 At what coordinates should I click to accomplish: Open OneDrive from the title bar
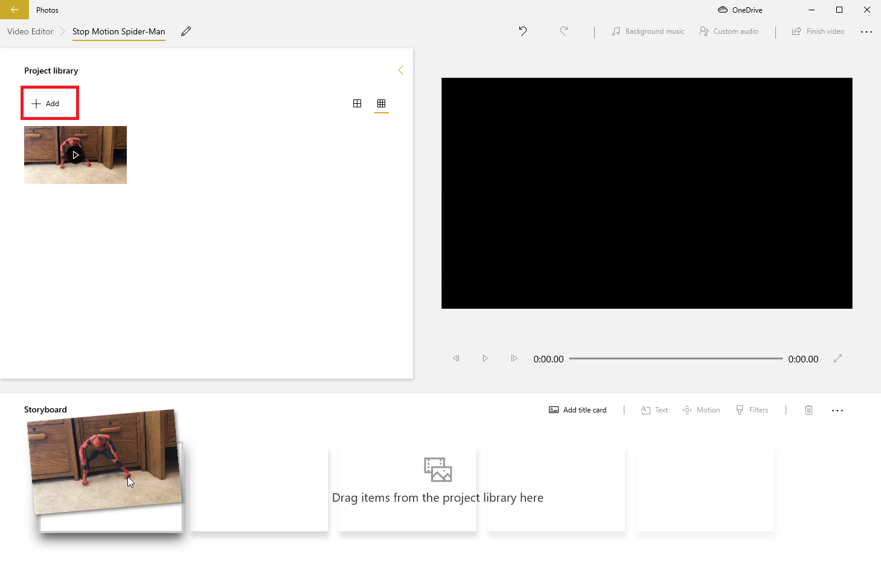pyautogui.click(x=740, y=10)
